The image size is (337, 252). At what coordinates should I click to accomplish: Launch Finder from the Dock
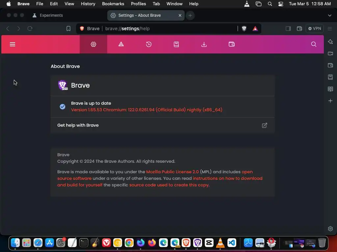[x=15, y=243]
